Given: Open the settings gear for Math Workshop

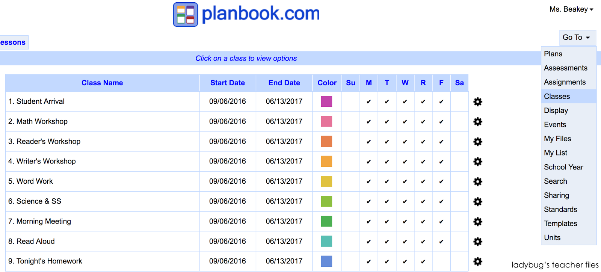Looking at the screenshot, I should click(x=477, y=121).
